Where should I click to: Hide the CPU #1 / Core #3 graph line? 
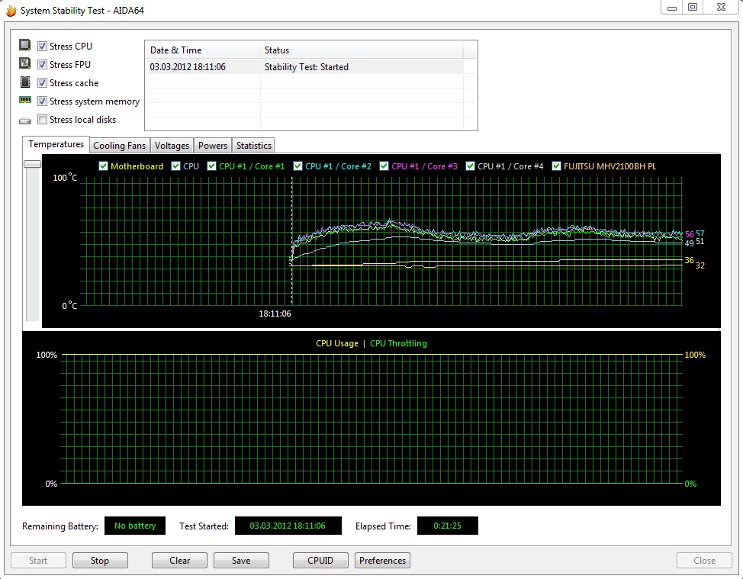[384, 166]
